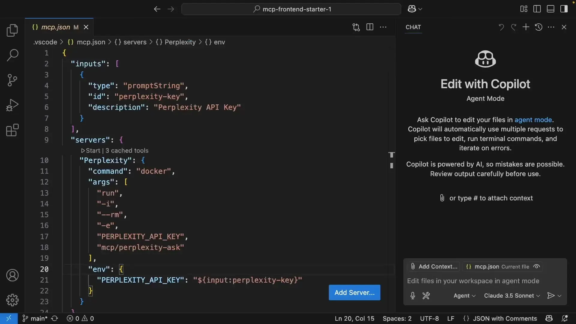Image resolution: width=576 pixels, height=324 pixels.
Task: Redo last chat edit
Action: point(514,27)
